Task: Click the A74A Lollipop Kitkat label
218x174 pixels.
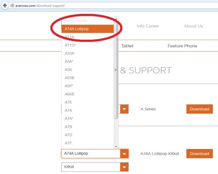Action: point(160,154)
